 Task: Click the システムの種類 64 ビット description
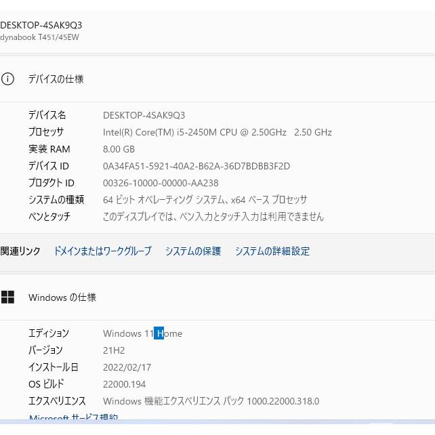click(x=205, y=200)
